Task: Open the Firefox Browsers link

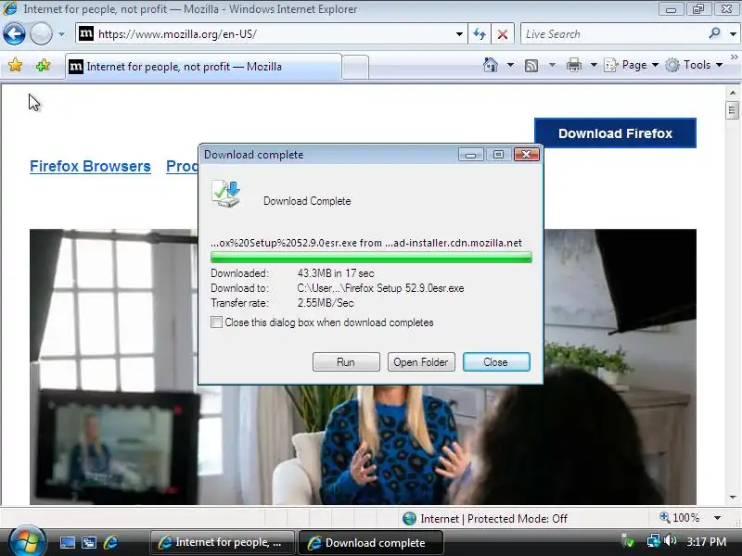Action: (x=90, y=167)
